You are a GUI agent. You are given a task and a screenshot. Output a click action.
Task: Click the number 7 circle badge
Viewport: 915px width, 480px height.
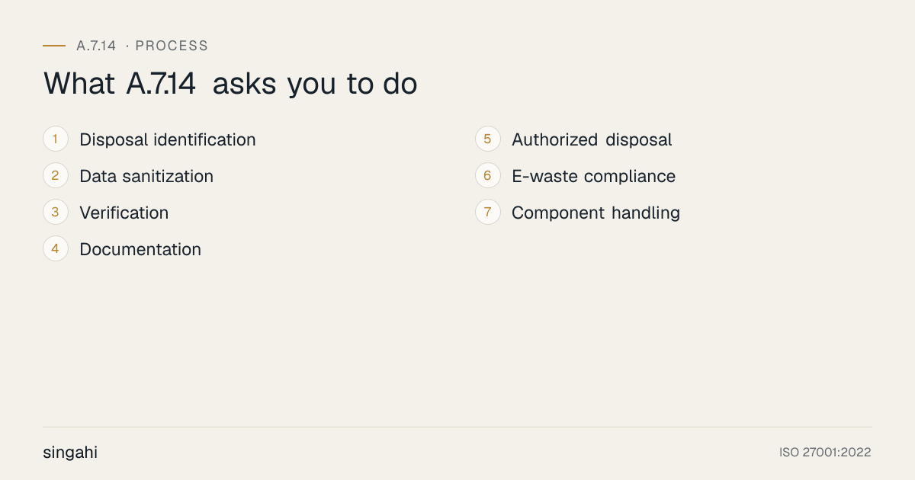coord(488,213)
